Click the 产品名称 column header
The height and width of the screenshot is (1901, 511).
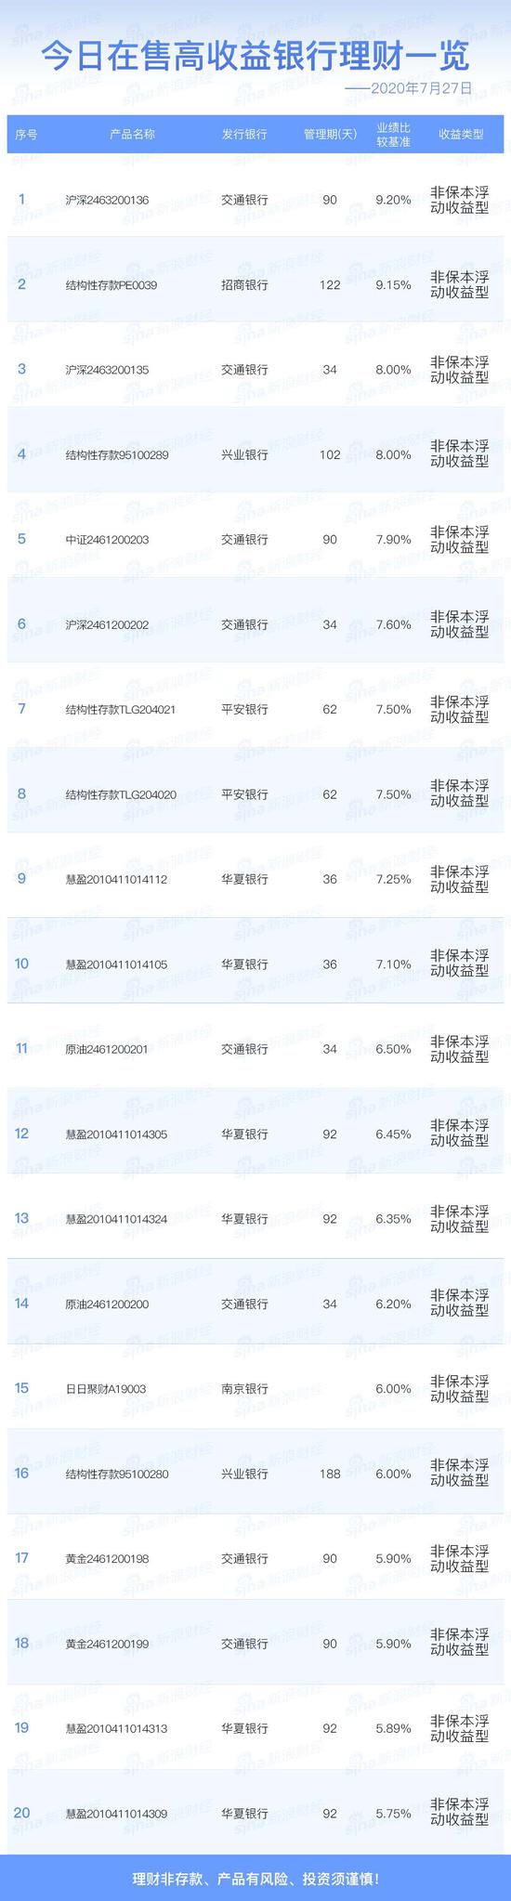(132, 135)
